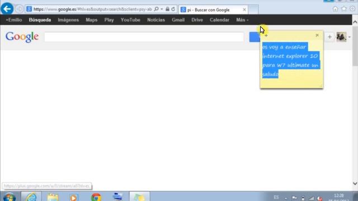Viewport: 358px width, 201px height.
Task: Open Calendar in Google bar
Action: pyautogui.click(x=219, y=20)
